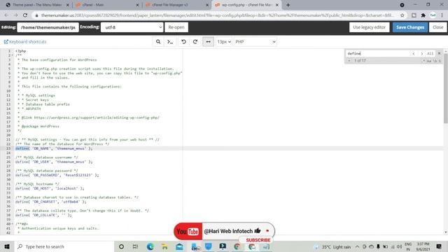Image resolution: width=448 pixels, height=252 pixels.
Task: Open the PHP language mode dropdown
Action: click(x=255, y=42)
